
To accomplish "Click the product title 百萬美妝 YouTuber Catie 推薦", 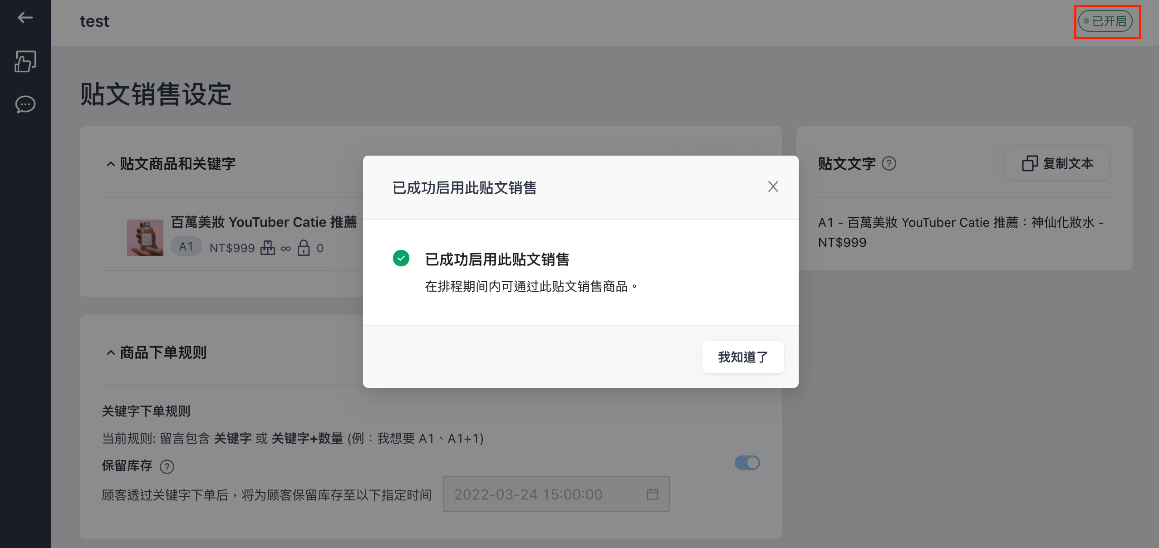I will tap(264, 222).
